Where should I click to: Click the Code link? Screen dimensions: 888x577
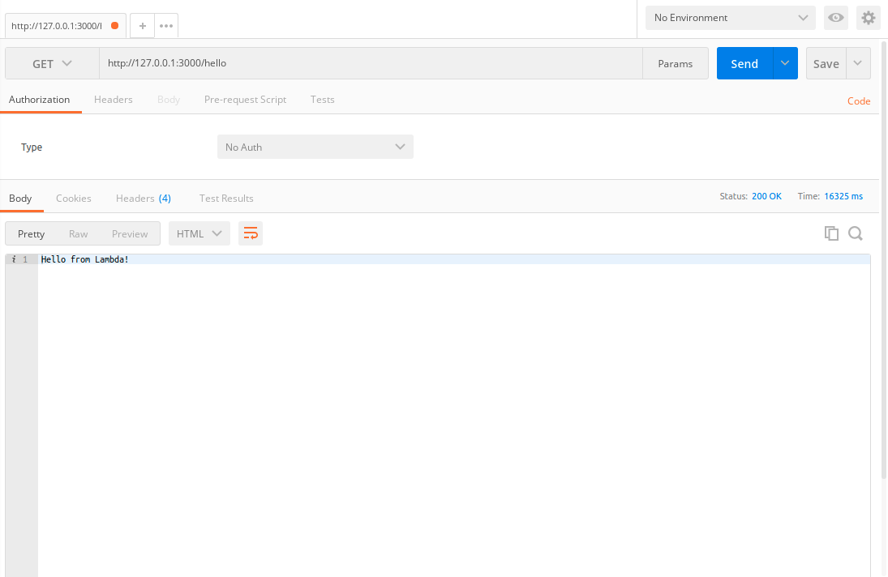(859, 101)
